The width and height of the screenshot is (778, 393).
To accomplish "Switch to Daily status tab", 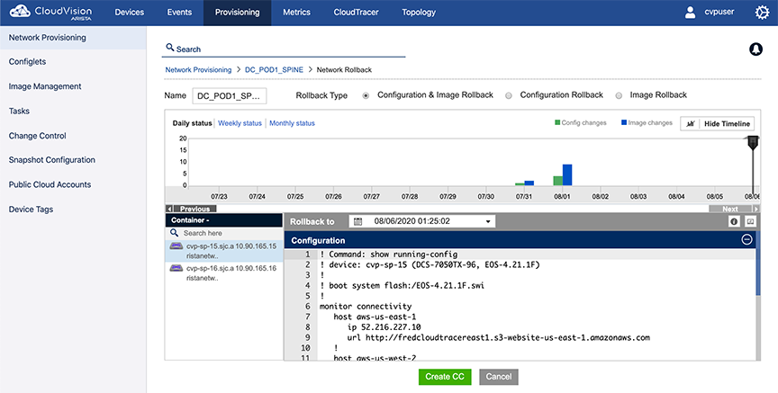I will [192, 123].
